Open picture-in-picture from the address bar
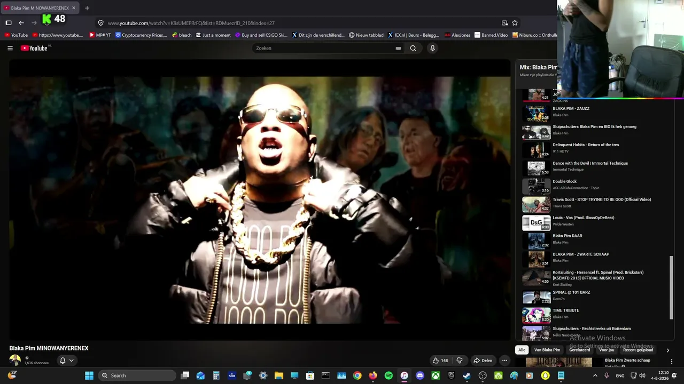 tap(504, 23)
